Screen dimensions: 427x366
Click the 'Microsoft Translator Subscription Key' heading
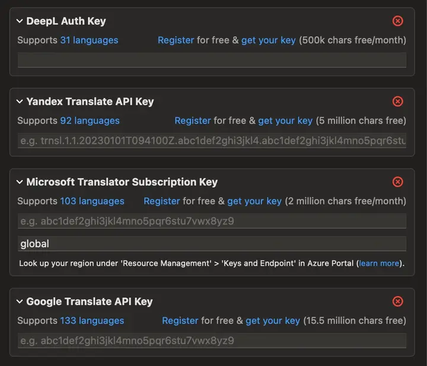coord(122,182)
